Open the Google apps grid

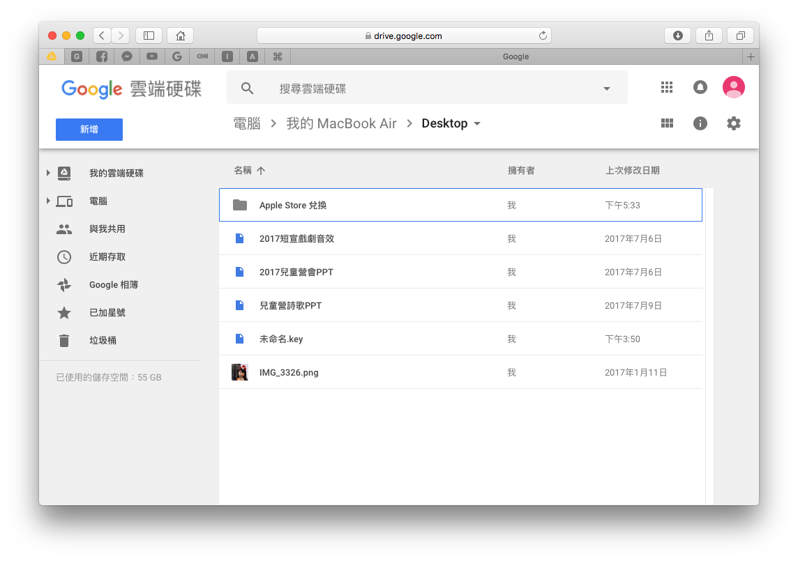pos(667,88)
